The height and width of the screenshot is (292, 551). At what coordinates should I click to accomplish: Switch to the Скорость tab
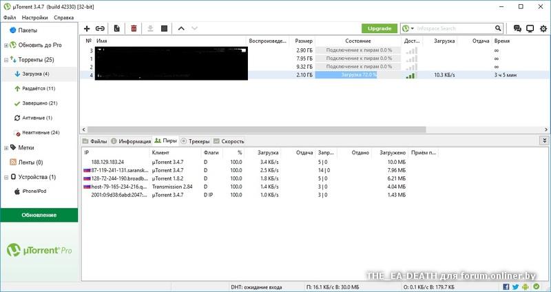pyautogui.click(x=229, y=141)
